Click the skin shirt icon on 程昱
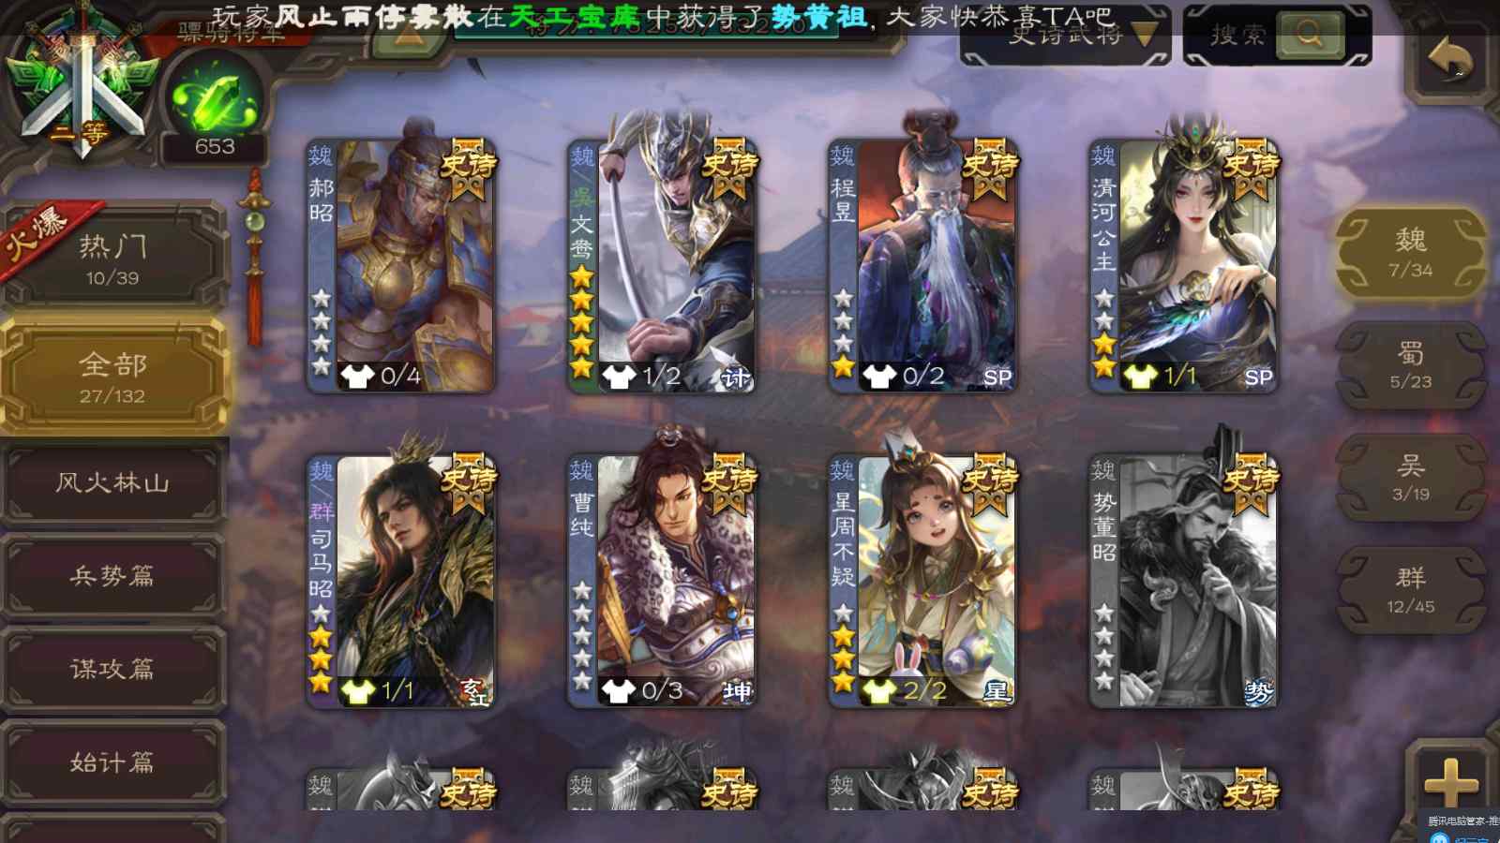This screenshot has width=1500, height=843. (878, 377)
